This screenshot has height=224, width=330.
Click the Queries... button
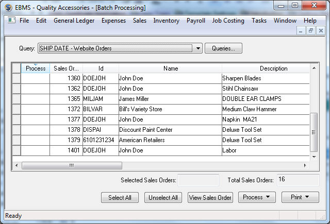pyautogui.click(x=223, y=48)
